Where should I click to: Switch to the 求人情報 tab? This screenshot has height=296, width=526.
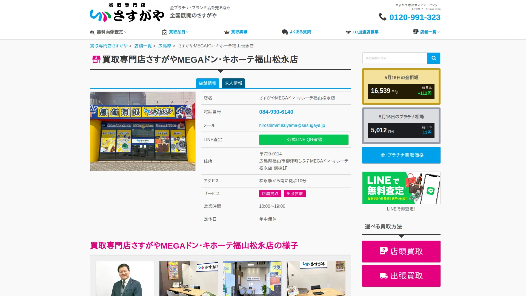tap(233, 83)
